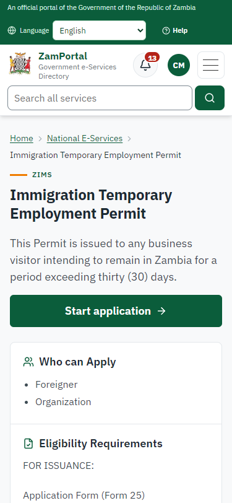
Task: Click the Help question mark icon
Action: [166, 30]
